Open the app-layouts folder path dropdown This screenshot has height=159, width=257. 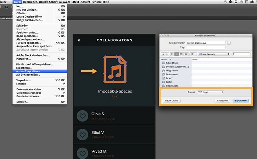[x=214, y=54]
